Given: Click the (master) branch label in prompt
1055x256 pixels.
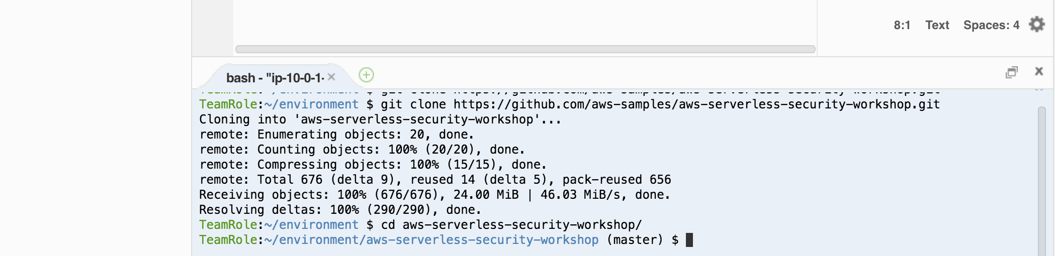Looking at the screenshot, I should tap(635, 240).
